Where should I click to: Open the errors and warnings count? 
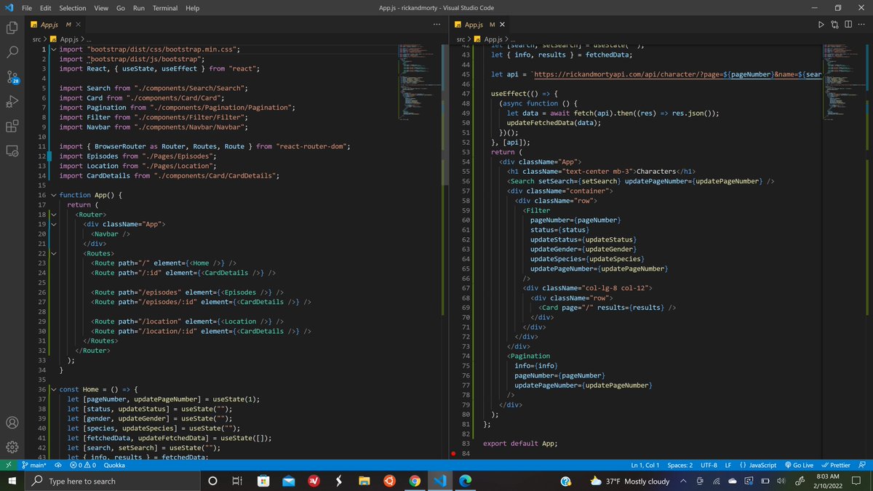(x=84, y=464)
